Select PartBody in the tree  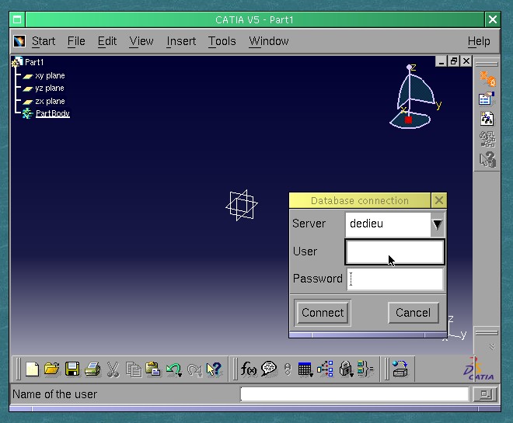click(x=52, y=113)
